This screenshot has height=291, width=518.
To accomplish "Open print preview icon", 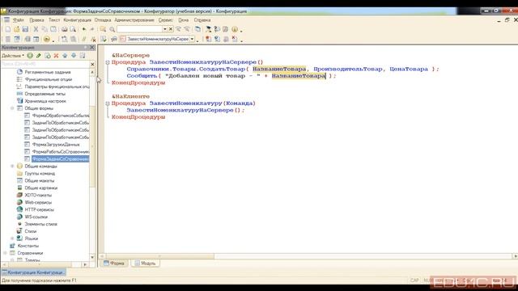I will pyautogui.click(x=73, y=29).
